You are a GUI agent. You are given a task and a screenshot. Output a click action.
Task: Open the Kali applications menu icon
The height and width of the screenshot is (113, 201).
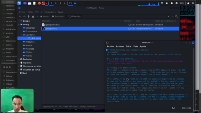[x=19, y=3]
